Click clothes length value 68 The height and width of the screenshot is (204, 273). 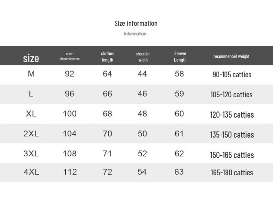107,114
